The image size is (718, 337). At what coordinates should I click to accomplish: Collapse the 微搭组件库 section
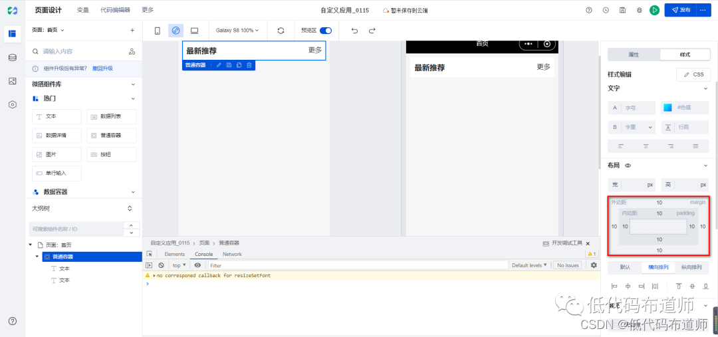[133, 84]
